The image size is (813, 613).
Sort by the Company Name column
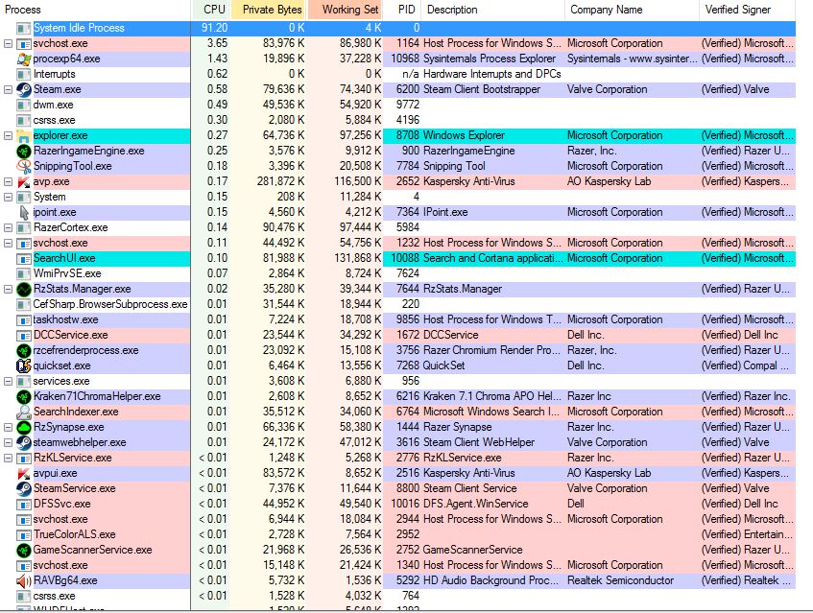click(632, 10)
